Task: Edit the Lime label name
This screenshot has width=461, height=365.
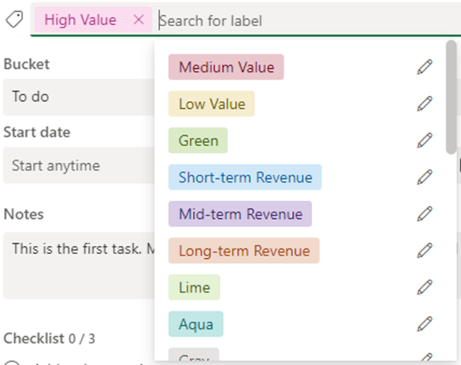Action: (x=425, y=287)
